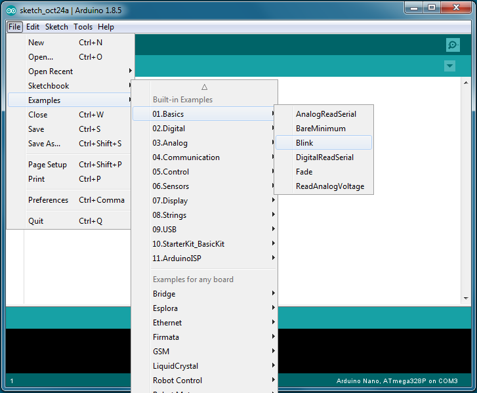Click Arduino Nano board status text
477x393 pixels.
[x=397, y=381]
